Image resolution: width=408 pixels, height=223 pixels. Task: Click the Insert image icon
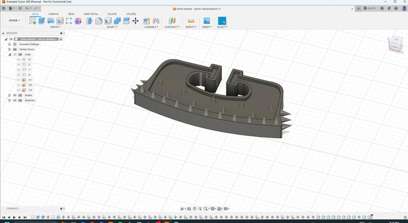pos(207,21)
